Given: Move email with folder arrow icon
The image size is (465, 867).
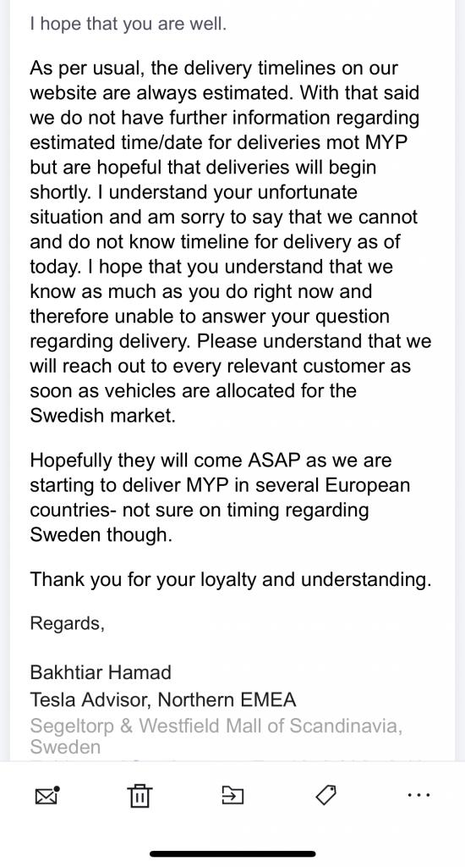Looking at the screenshot, I should point(232,795).
